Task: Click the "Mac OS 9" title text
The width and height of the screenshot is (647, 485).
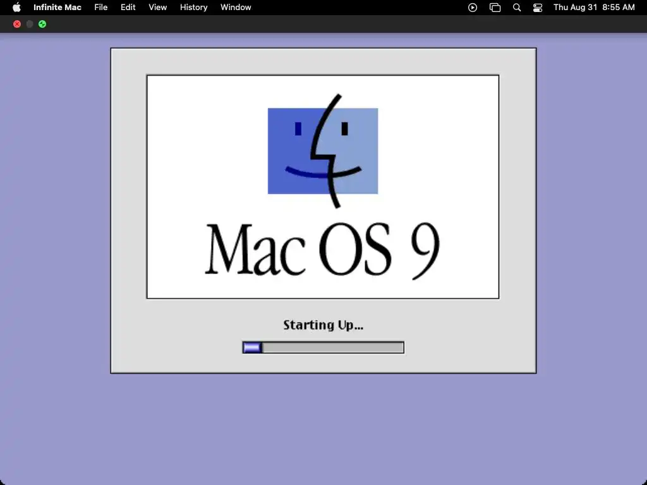Action: (x=322, y=250)
